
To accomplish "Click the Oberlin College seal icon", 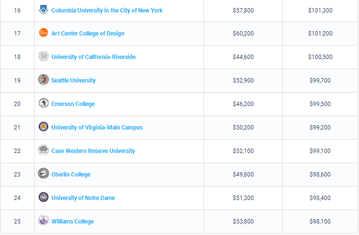I will (x=43, y=174).
